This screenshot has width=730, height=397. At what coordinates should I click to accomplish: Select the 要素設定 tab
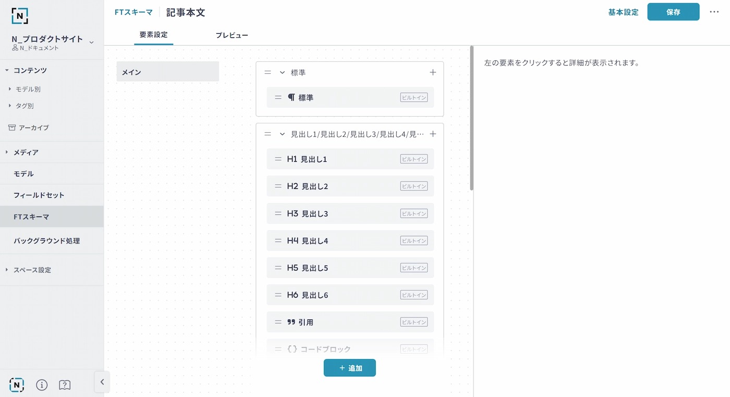click(x=153, y=35)
